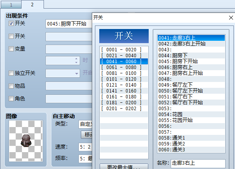Viewport: 235px width, 169px height.
Task: Uncheck the first 开关 condition checkbox
Action: [x=11, y=24]
